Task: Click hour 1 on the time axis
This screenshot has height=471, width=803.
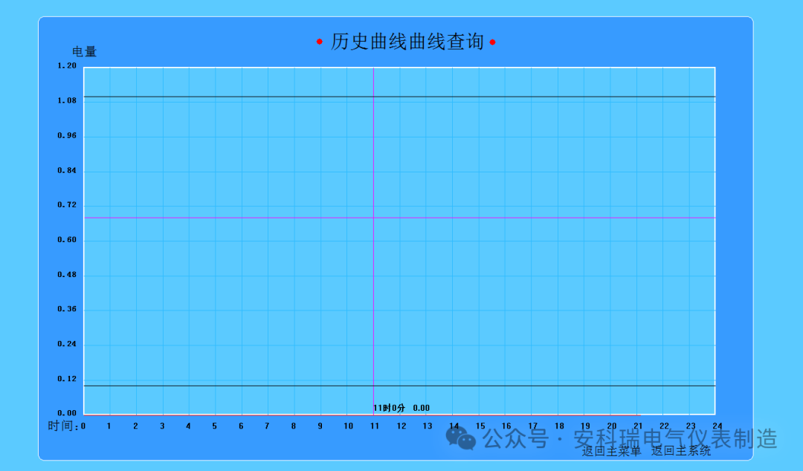Action: point(109,426)
